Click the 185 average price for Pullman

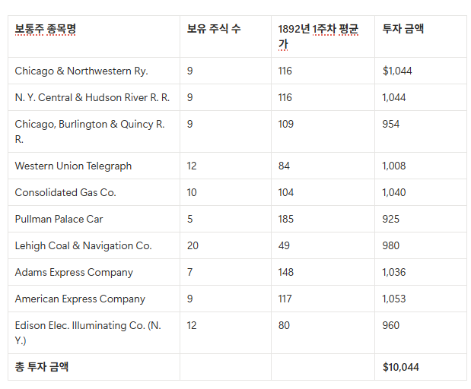pyautogui.click(x=286, y=219)
